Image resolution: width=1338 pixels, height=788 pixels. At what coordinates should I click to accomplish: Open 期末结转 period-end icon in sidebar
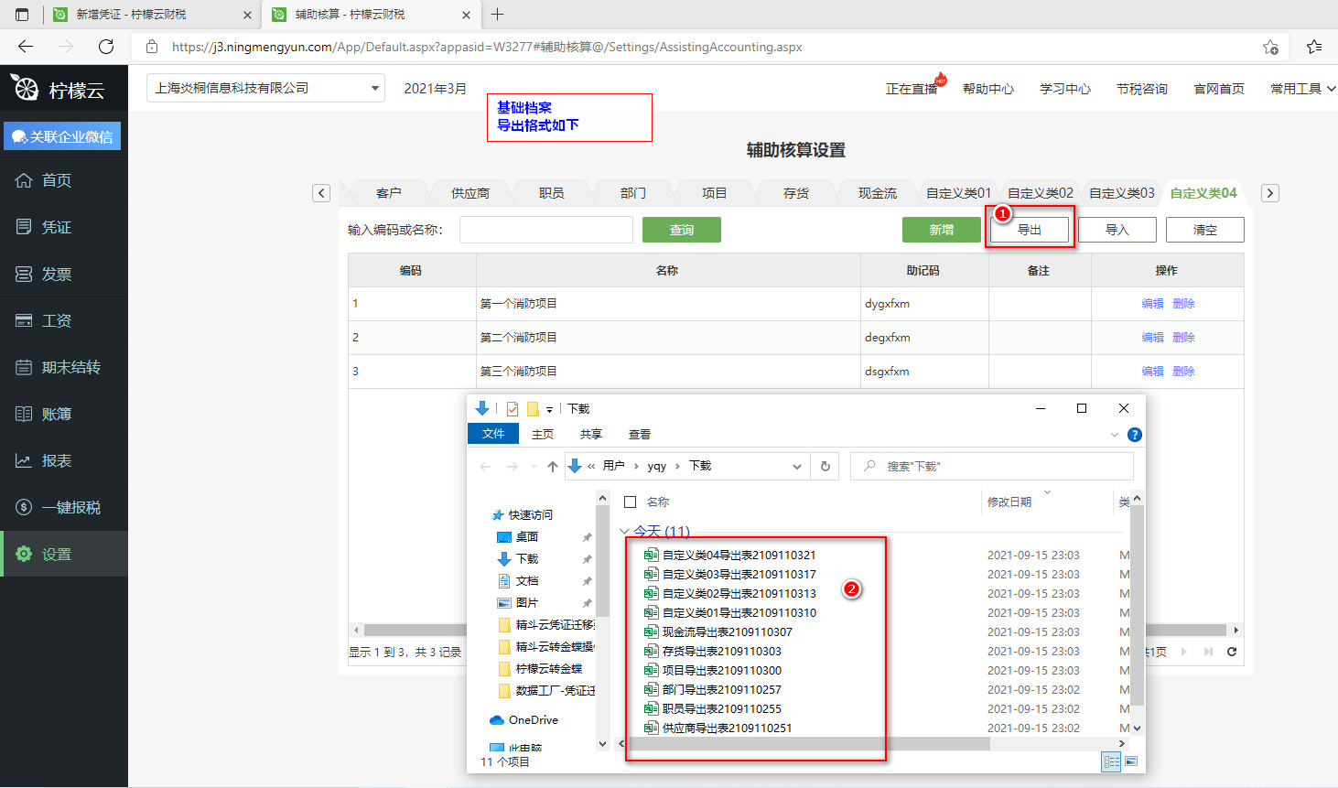point(24,367)
